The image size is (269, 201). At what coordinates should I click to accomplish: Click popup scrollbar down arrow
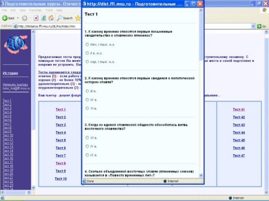point(201,175)
